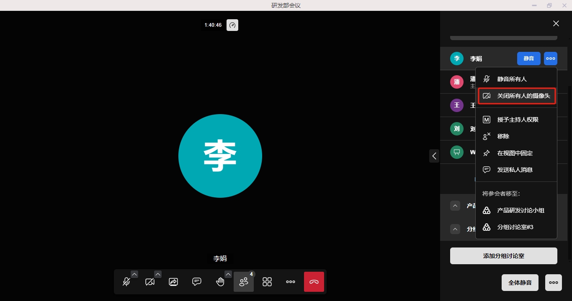The height and width of the screenshot is (301, 572).
Task: Open the tile view grid icon
Action: tap(267, 282)
